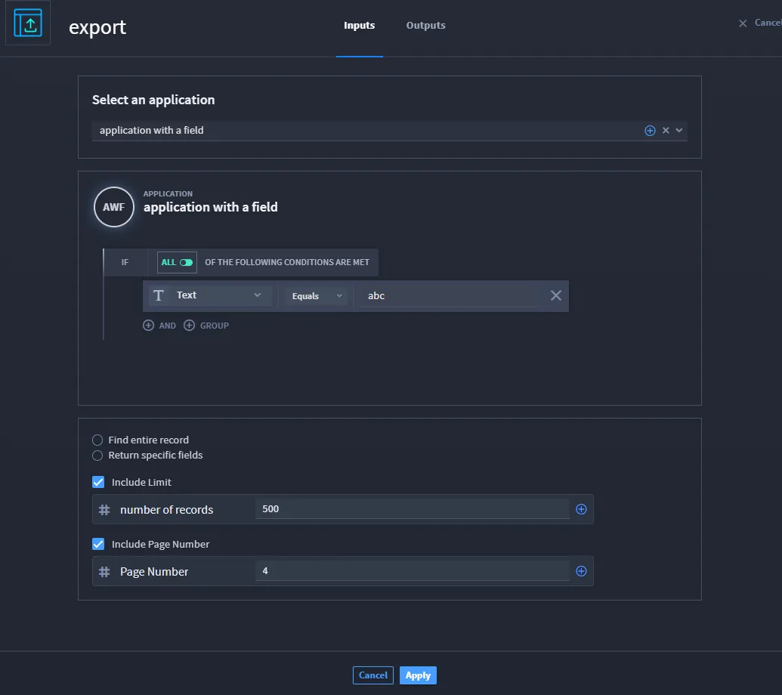Screen dimensions: 782x695
Task: Click the hash icon for number of records
Action: [x=104, y=509]
